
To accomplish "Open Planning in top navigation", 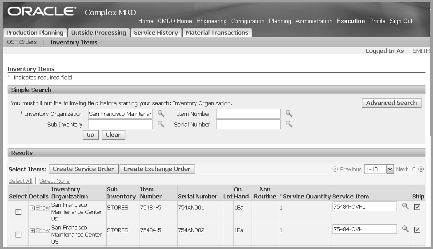I will (280, 21).
